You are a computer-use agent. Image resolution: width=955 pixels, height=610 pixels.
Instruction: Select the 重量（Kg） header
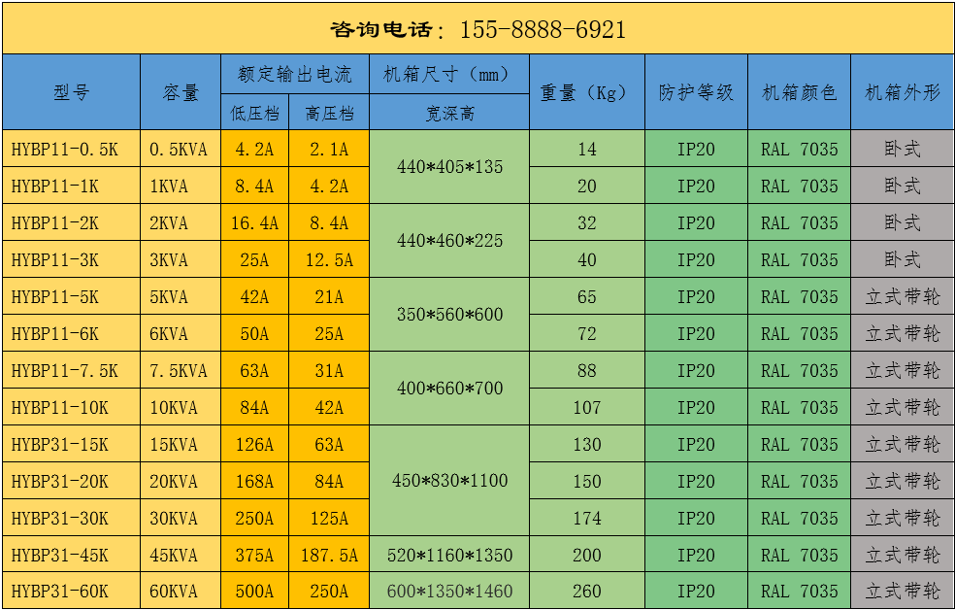coord(585,91)
